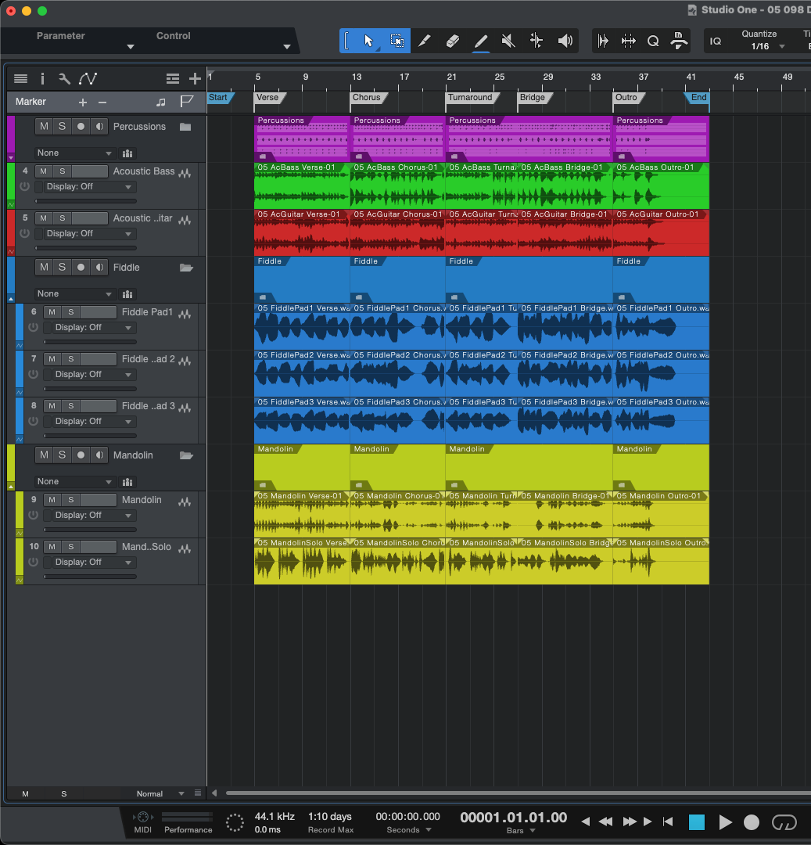Arm record on Fiddle folder
The width and height of the screenshot is (811, 845).
(x=81, y=268)
